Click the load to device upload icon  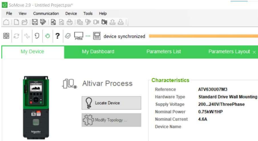(x=113, y=22)
